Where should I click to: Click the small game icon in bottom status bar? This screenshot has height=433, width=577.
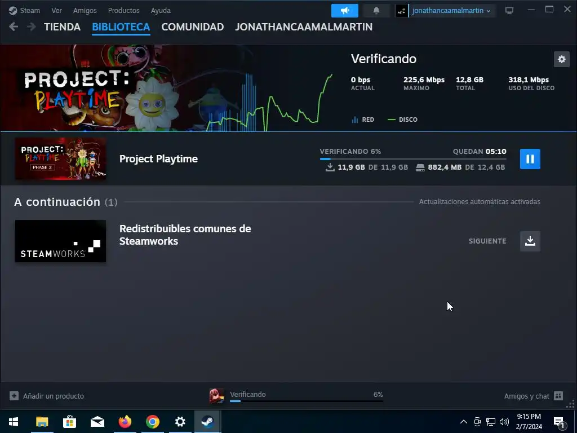217,396
